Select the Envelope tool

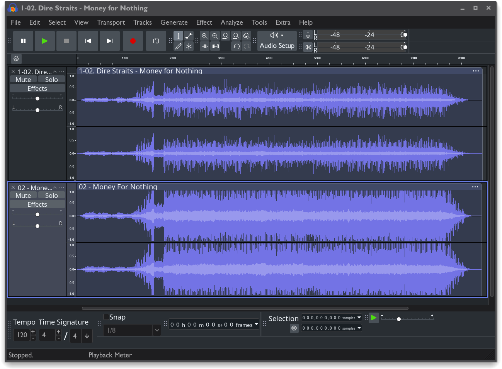pos(189,36)
